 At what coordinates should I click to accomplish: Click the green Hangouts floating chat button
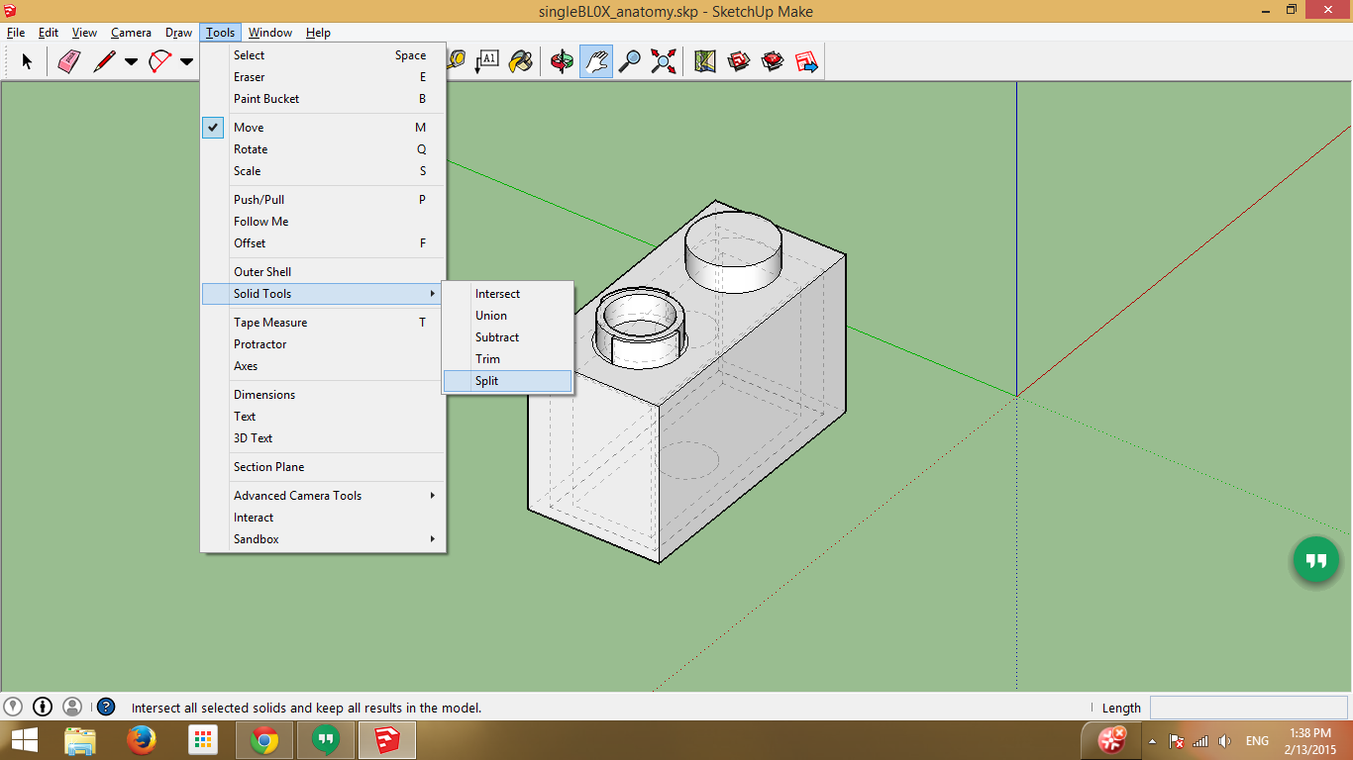click(1315, 560)
